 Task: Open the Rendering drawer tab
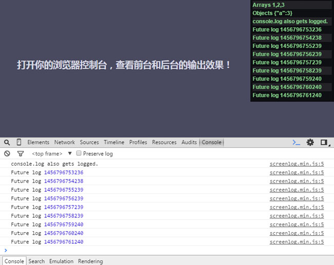click(90, 261)
